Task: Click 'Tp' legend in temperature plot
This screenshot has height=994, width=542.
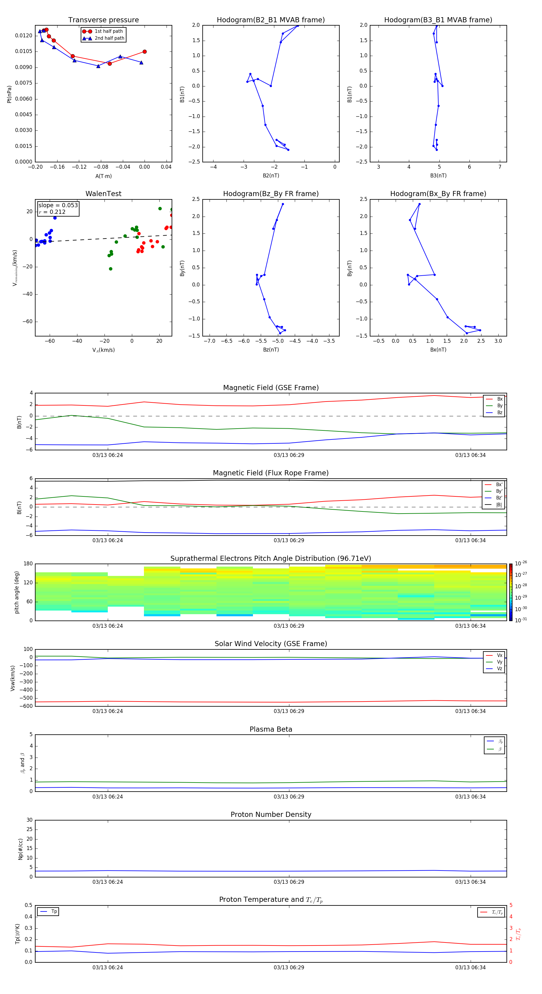Action: point(48,911)
